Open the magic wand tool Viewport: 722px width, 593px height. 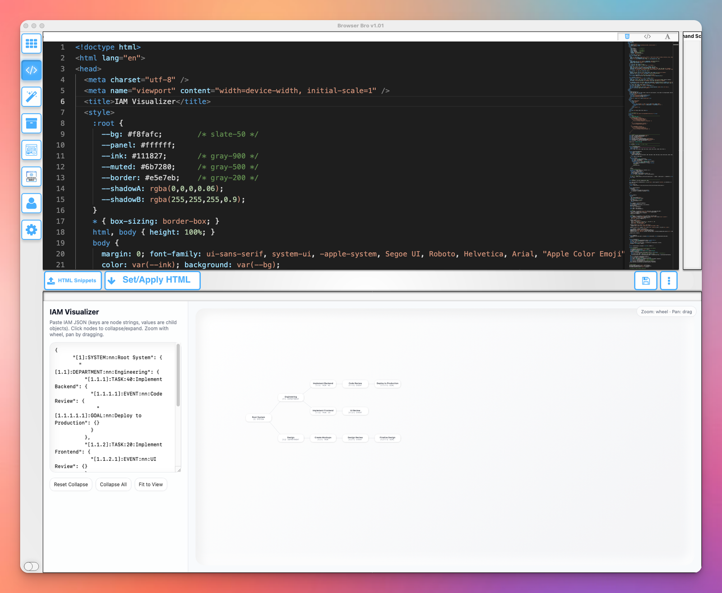[x=31, y=97]
